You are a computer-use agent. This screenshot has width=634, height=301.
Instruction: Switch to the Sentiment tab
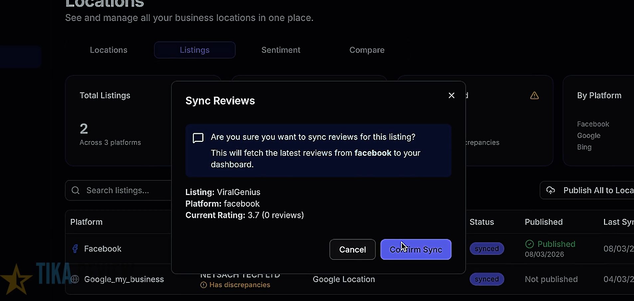click(x=281, y=50)
